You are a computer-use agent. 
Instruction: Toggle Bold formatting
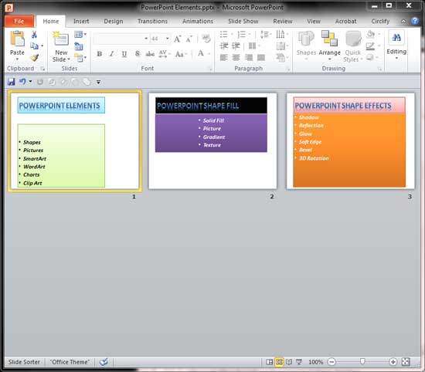[x=100, y=54]
